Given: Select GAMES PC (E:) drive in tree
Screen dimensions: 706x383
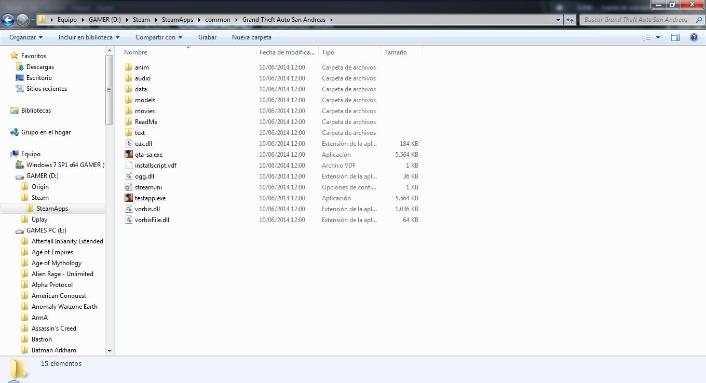Looking at the screenshot, I should pyautogui.click(x=46, y=230).
